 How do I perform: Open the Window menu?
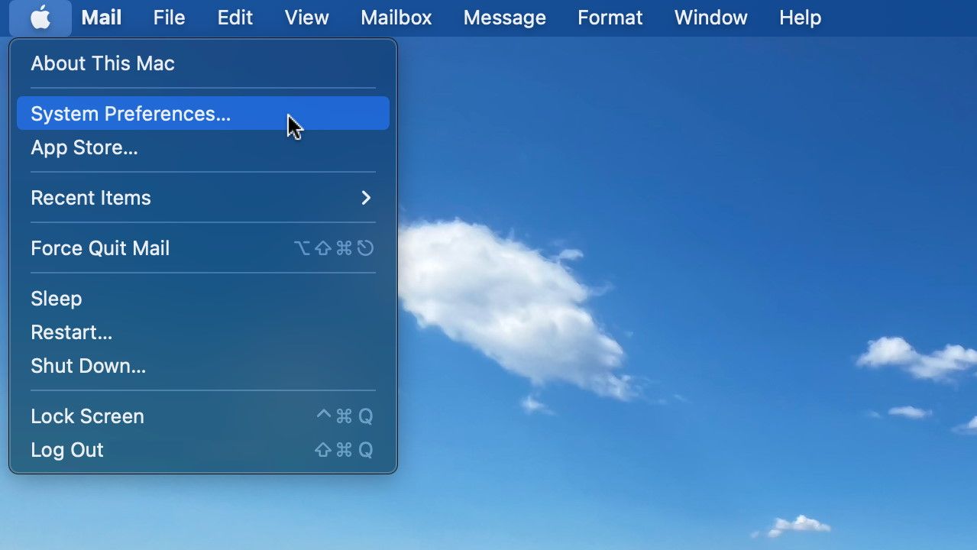pos(710,18)
